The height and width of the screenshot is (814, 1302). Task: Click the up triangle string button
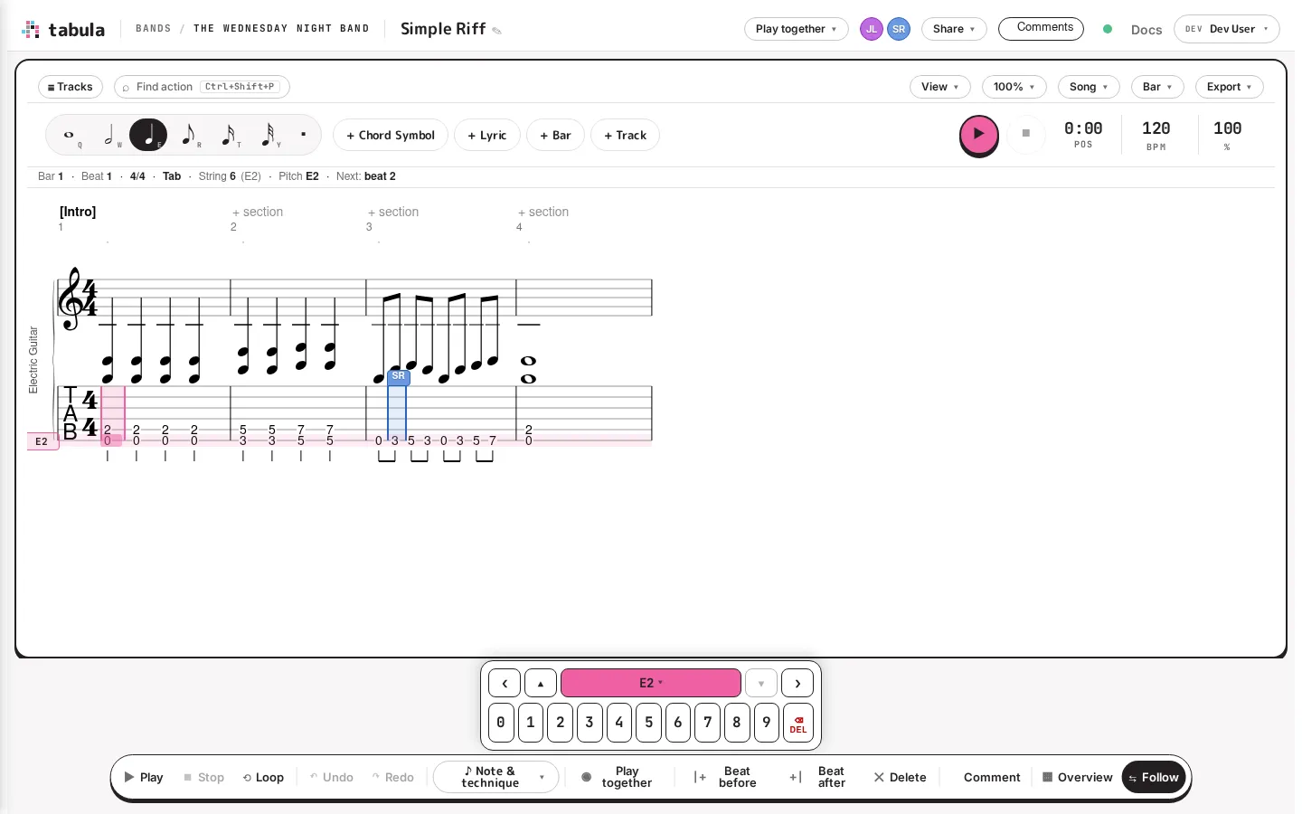click(x=541, y=683)
